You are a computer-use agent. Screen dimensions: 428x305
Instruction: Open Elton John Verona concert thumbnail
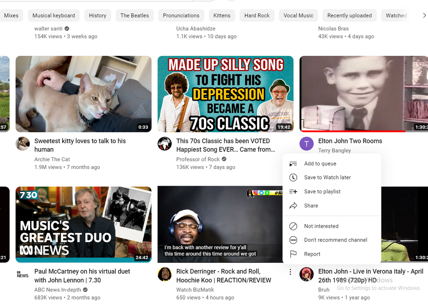tap(405, 224)
